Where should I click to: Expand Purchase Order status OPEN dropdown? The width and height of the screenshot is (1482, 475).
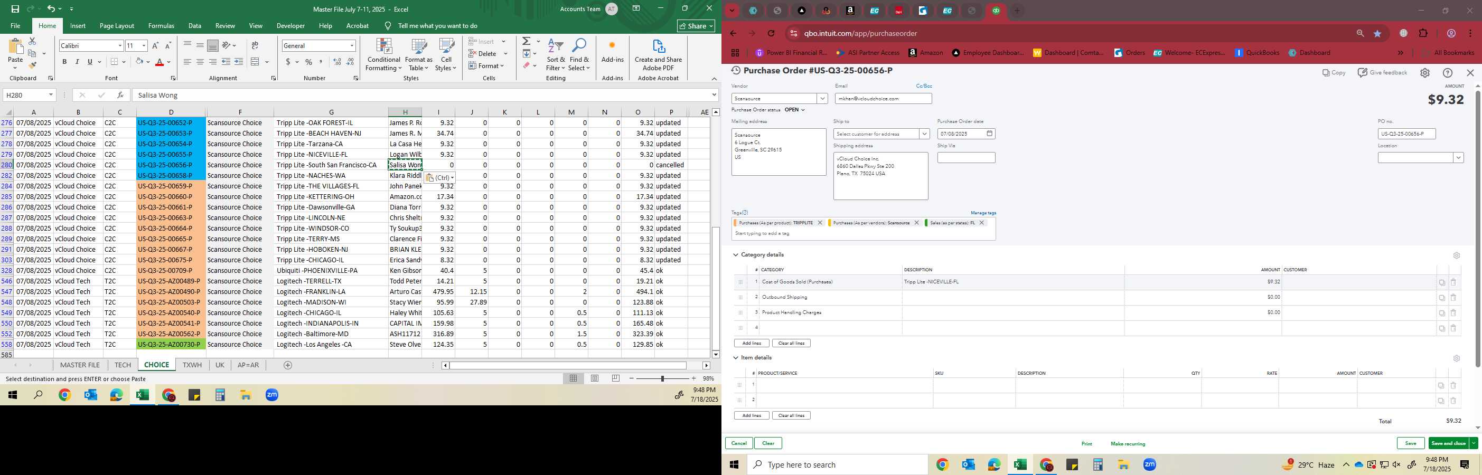click(794, 110)
